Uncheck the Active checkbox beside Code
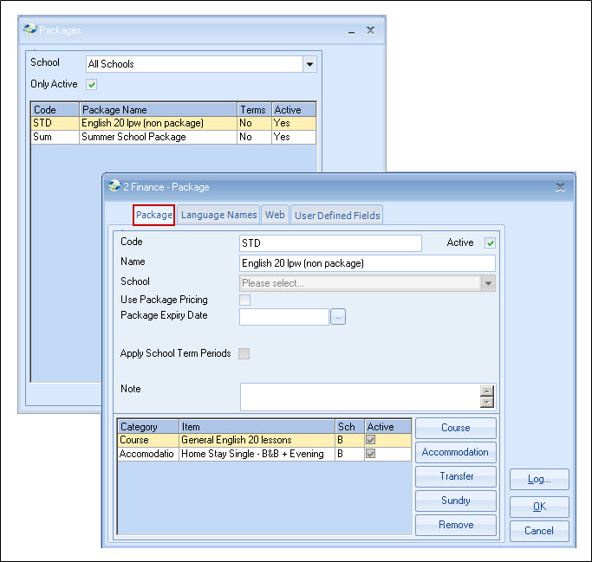 [x=490, y=243]
